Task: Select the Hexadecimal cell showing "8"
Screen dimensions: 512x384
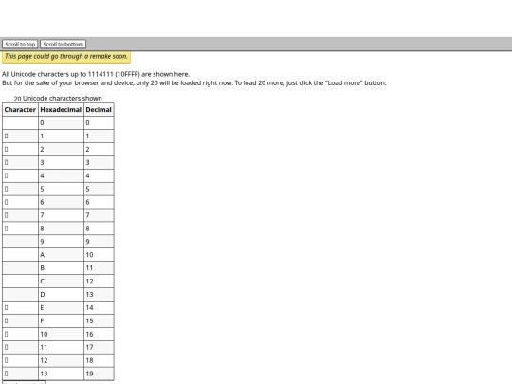Action: 61,229
